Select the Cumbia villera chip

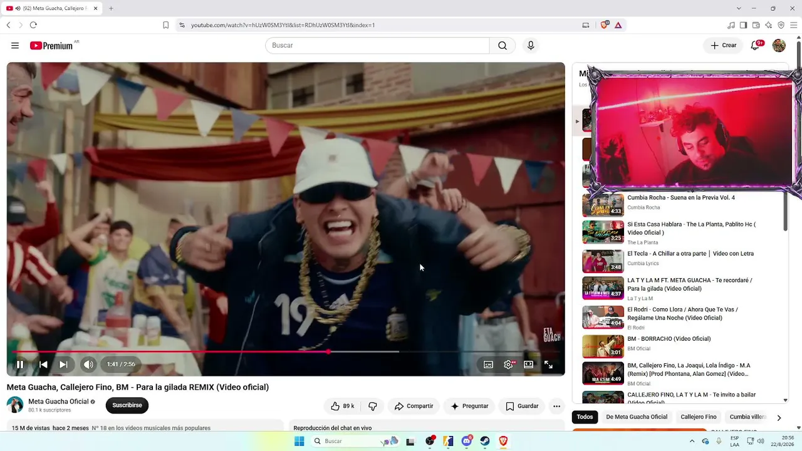pyautogui.click(x=748, y=417)
